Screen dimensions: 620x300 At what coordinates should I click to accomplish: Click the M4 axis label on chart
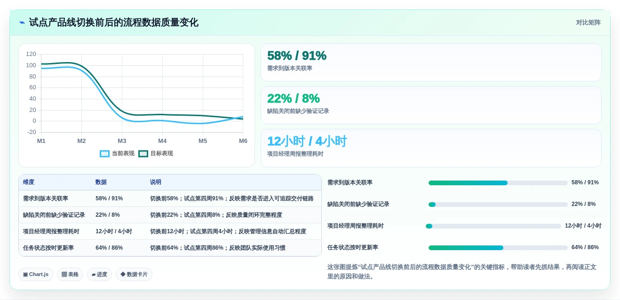(x=162, y=141)
